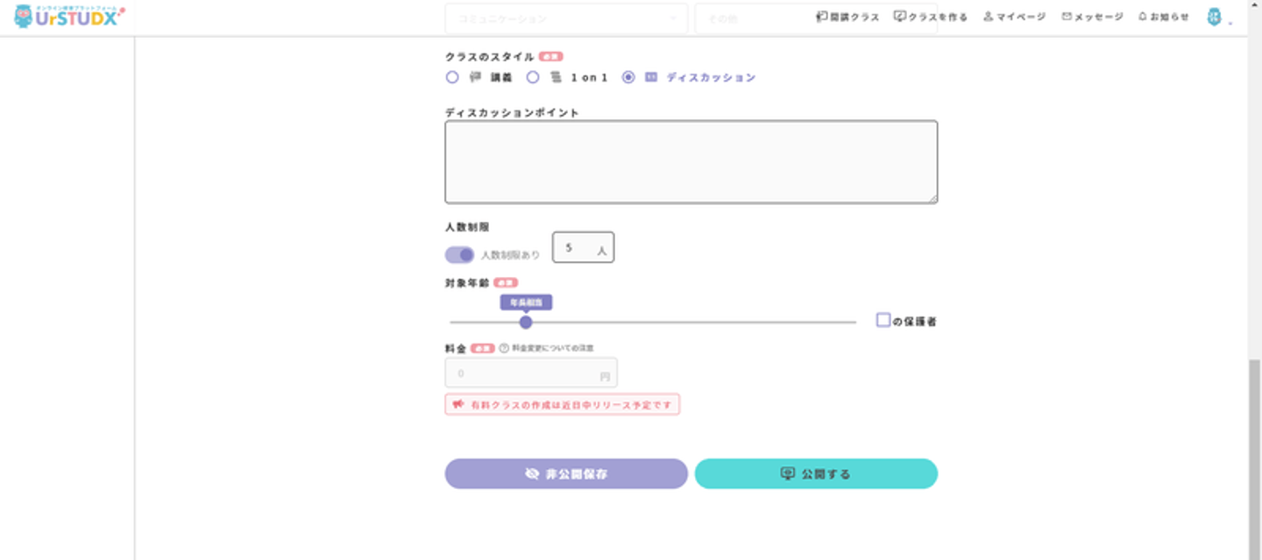Click the 有料クラスの作成は近日中リリース予定です notice
Screen dimensions: 1262x560
[563, 405]
